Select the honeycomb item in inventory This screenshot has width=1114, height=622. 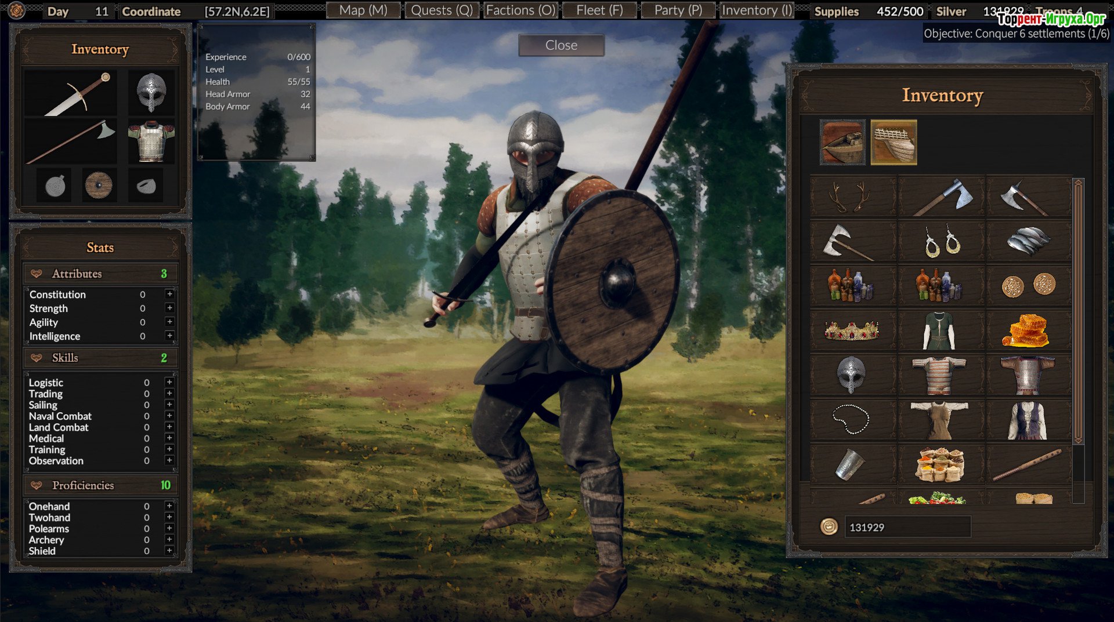pos(1028,331)
